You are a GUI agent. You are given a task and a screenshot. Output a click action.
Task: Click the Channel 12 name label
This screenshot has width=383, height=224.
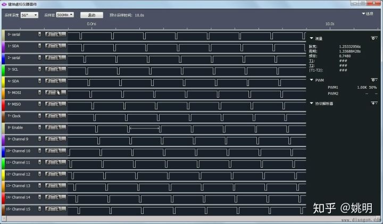tap(18, 174)
